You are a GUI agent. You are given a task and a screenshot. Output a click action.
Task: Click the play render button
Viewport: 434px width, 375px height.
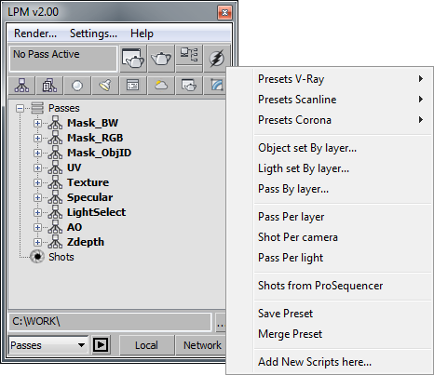pos(101,344)
